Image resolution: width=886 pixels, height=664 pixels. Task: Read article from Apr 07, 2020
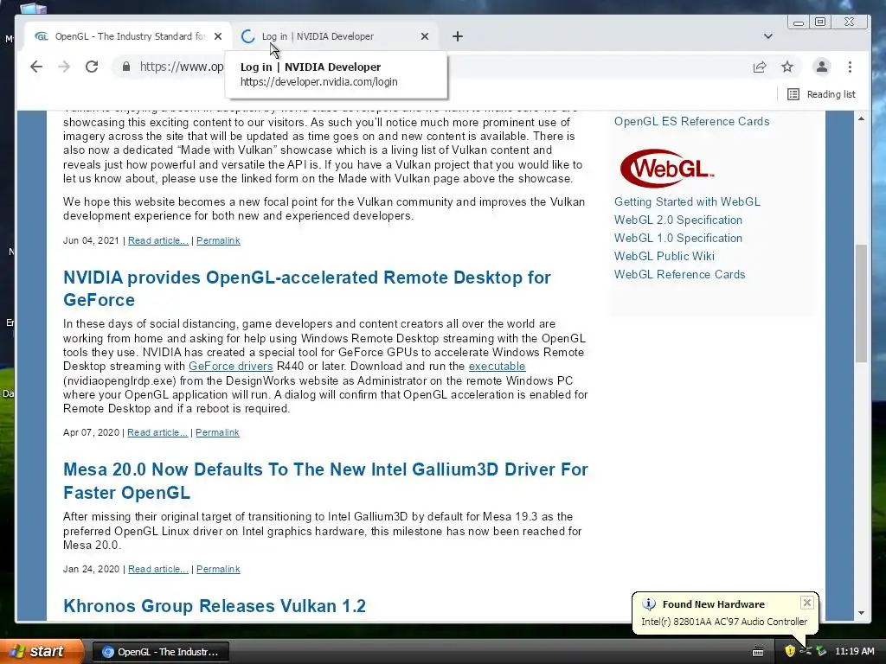pyautogui.click(x=157, y=432)
